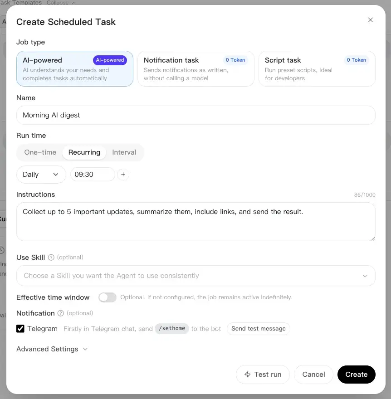Click the lightning Test run button
This screenshot has height=399, width=391.
click(263, 375)
